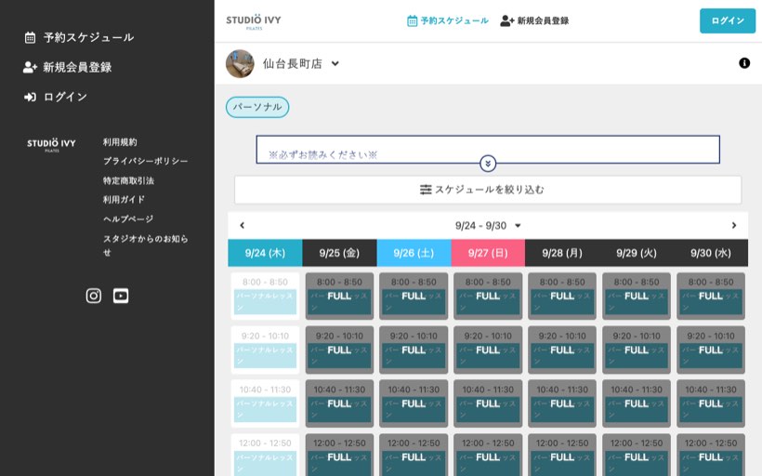Click the FULL 12:00 - 12:50 slot on 9/30
This screenshot has height=476, width=762.
coord(711,456)
